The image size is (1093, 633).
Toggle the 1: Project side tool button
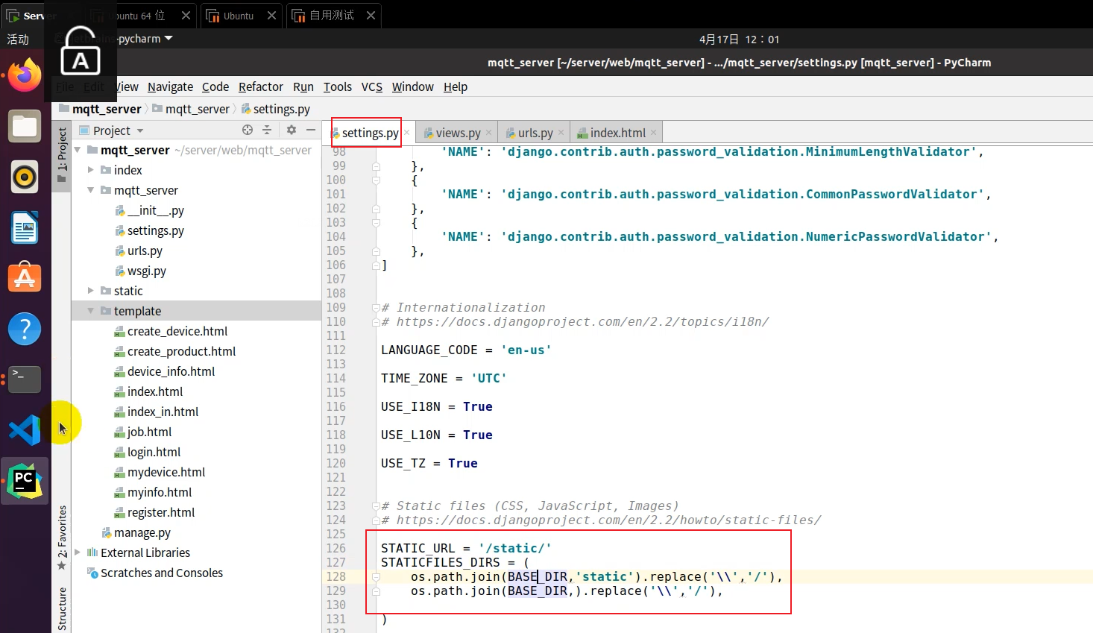[x=62, y=154]
